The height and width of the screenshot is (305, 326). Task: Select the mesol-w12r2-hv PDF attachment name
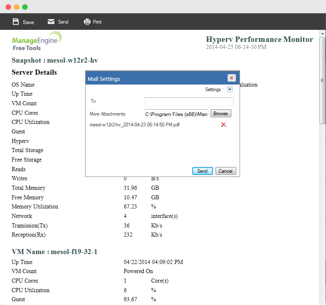135,124
